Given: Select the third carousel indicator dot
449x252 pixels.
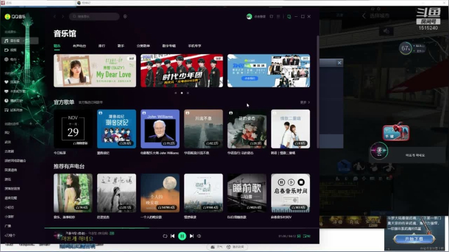Looking at the screenshot, I should pos(188,93).
